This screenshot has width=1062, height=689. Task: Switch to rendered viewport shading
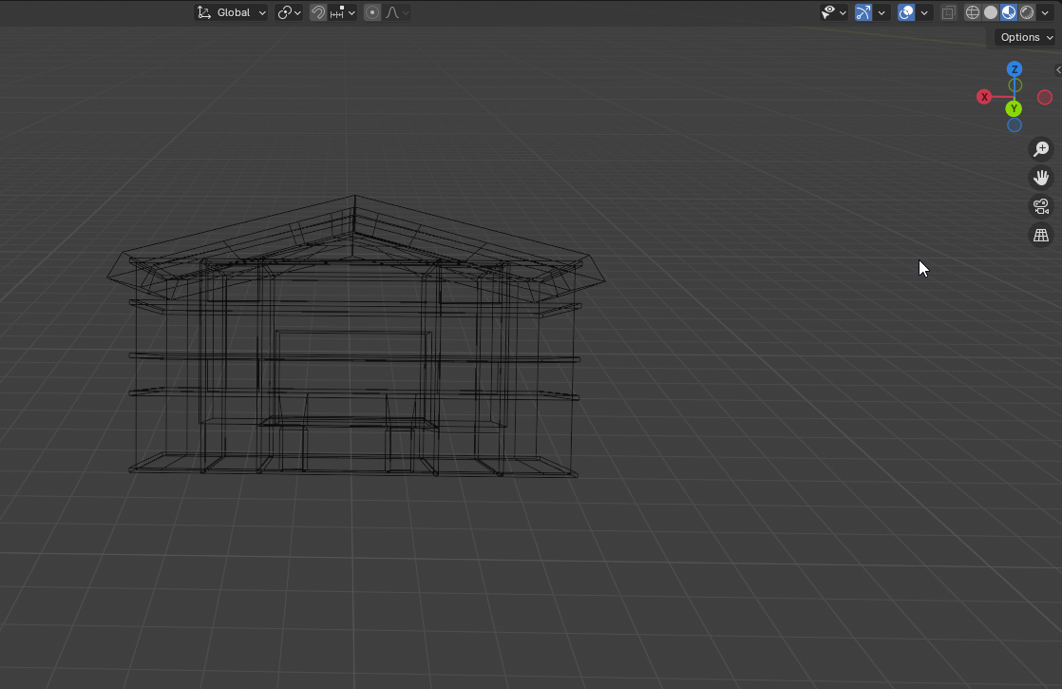pos(1027,12)
